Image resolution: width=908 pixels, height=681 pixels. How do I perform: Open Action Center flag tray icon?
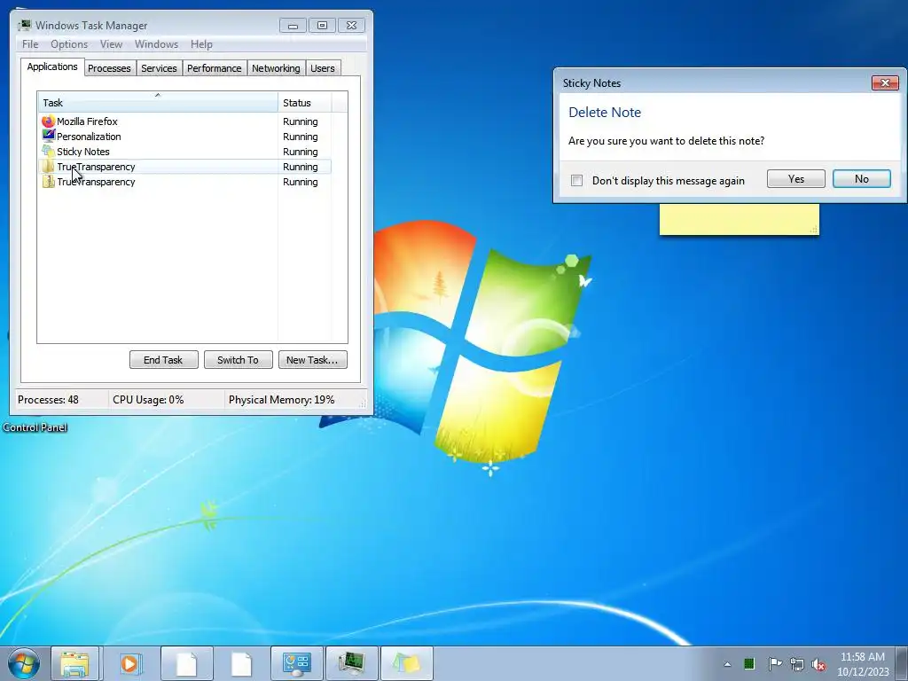(x=775, y=663)
